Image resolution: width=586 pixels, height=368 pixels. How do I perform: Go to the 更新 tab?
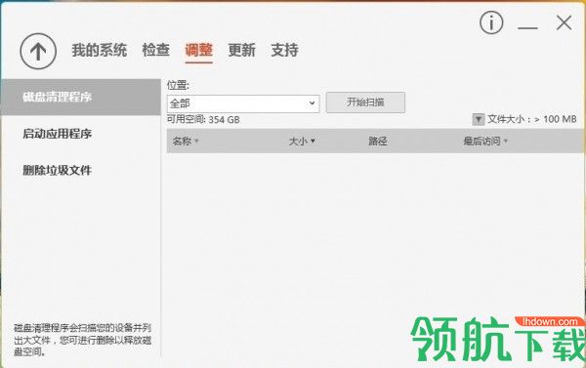tap(242, 50)
